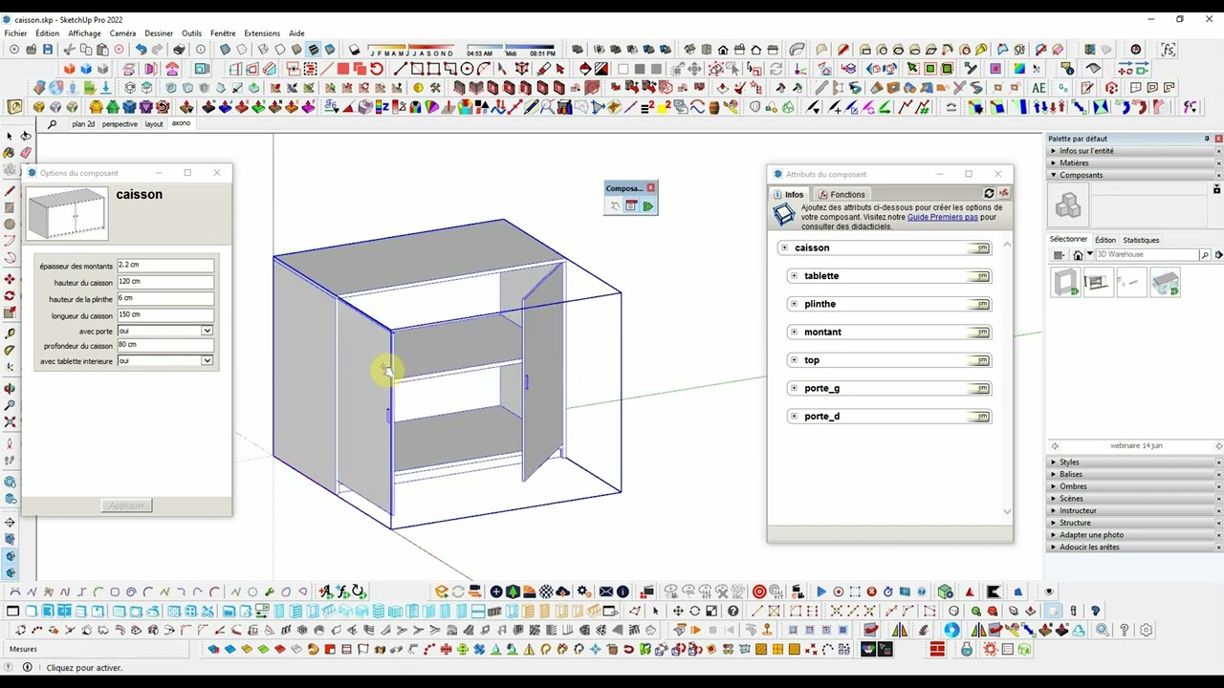The width and height of the screenshot is (1224, 688).
Task: Open the Caméra menu
Action: coord(122,33)
